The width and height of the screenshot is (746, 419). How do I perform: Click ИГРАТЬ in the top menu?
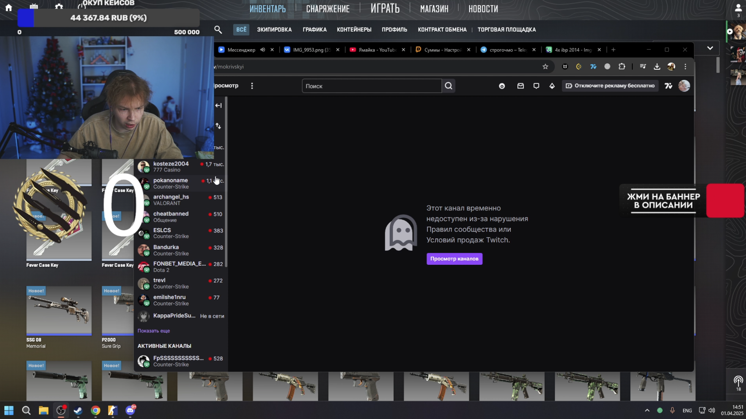[385, 8]
